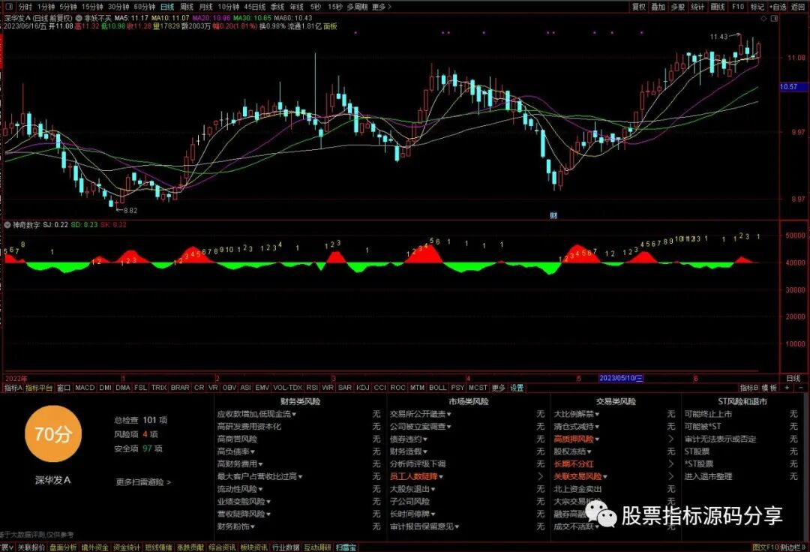Click the round icon before 神奇数字
Viewport: 810px width, 552px height.
pyautogui.click(x=7, y=225)
